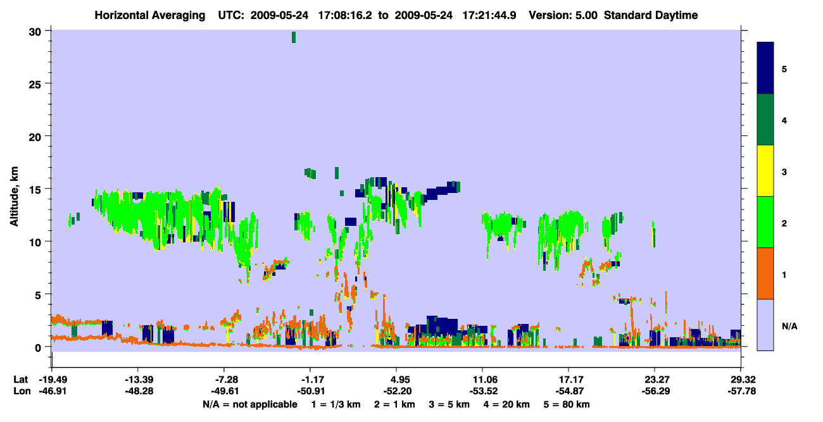Click the lavender N/A colorbar segment
The width and height of the screenshot is (823, 422).
click(765, 325)
